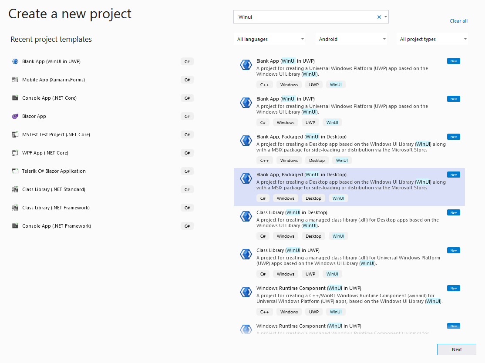Click the Class Library (.NET Standard) icon

pyautogui.click(x=15, y=189)
